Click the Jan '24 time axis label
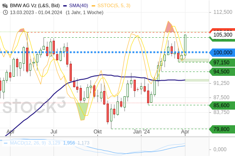The width and height of the screenshot is (235, 156). point(141,132)
